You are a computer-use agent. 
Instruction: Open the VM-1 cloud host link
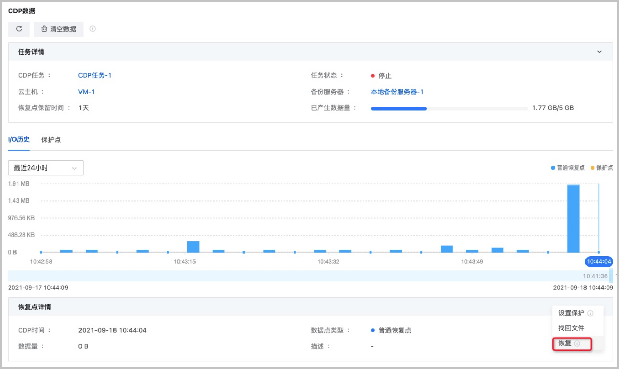87,92
